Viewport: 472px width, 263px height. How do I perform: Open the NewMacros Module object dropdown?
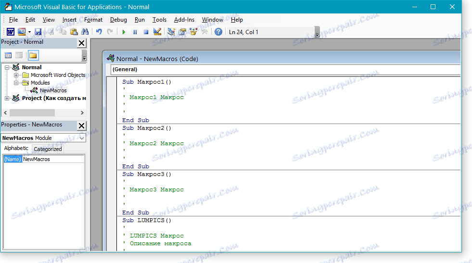pos(81,138)
